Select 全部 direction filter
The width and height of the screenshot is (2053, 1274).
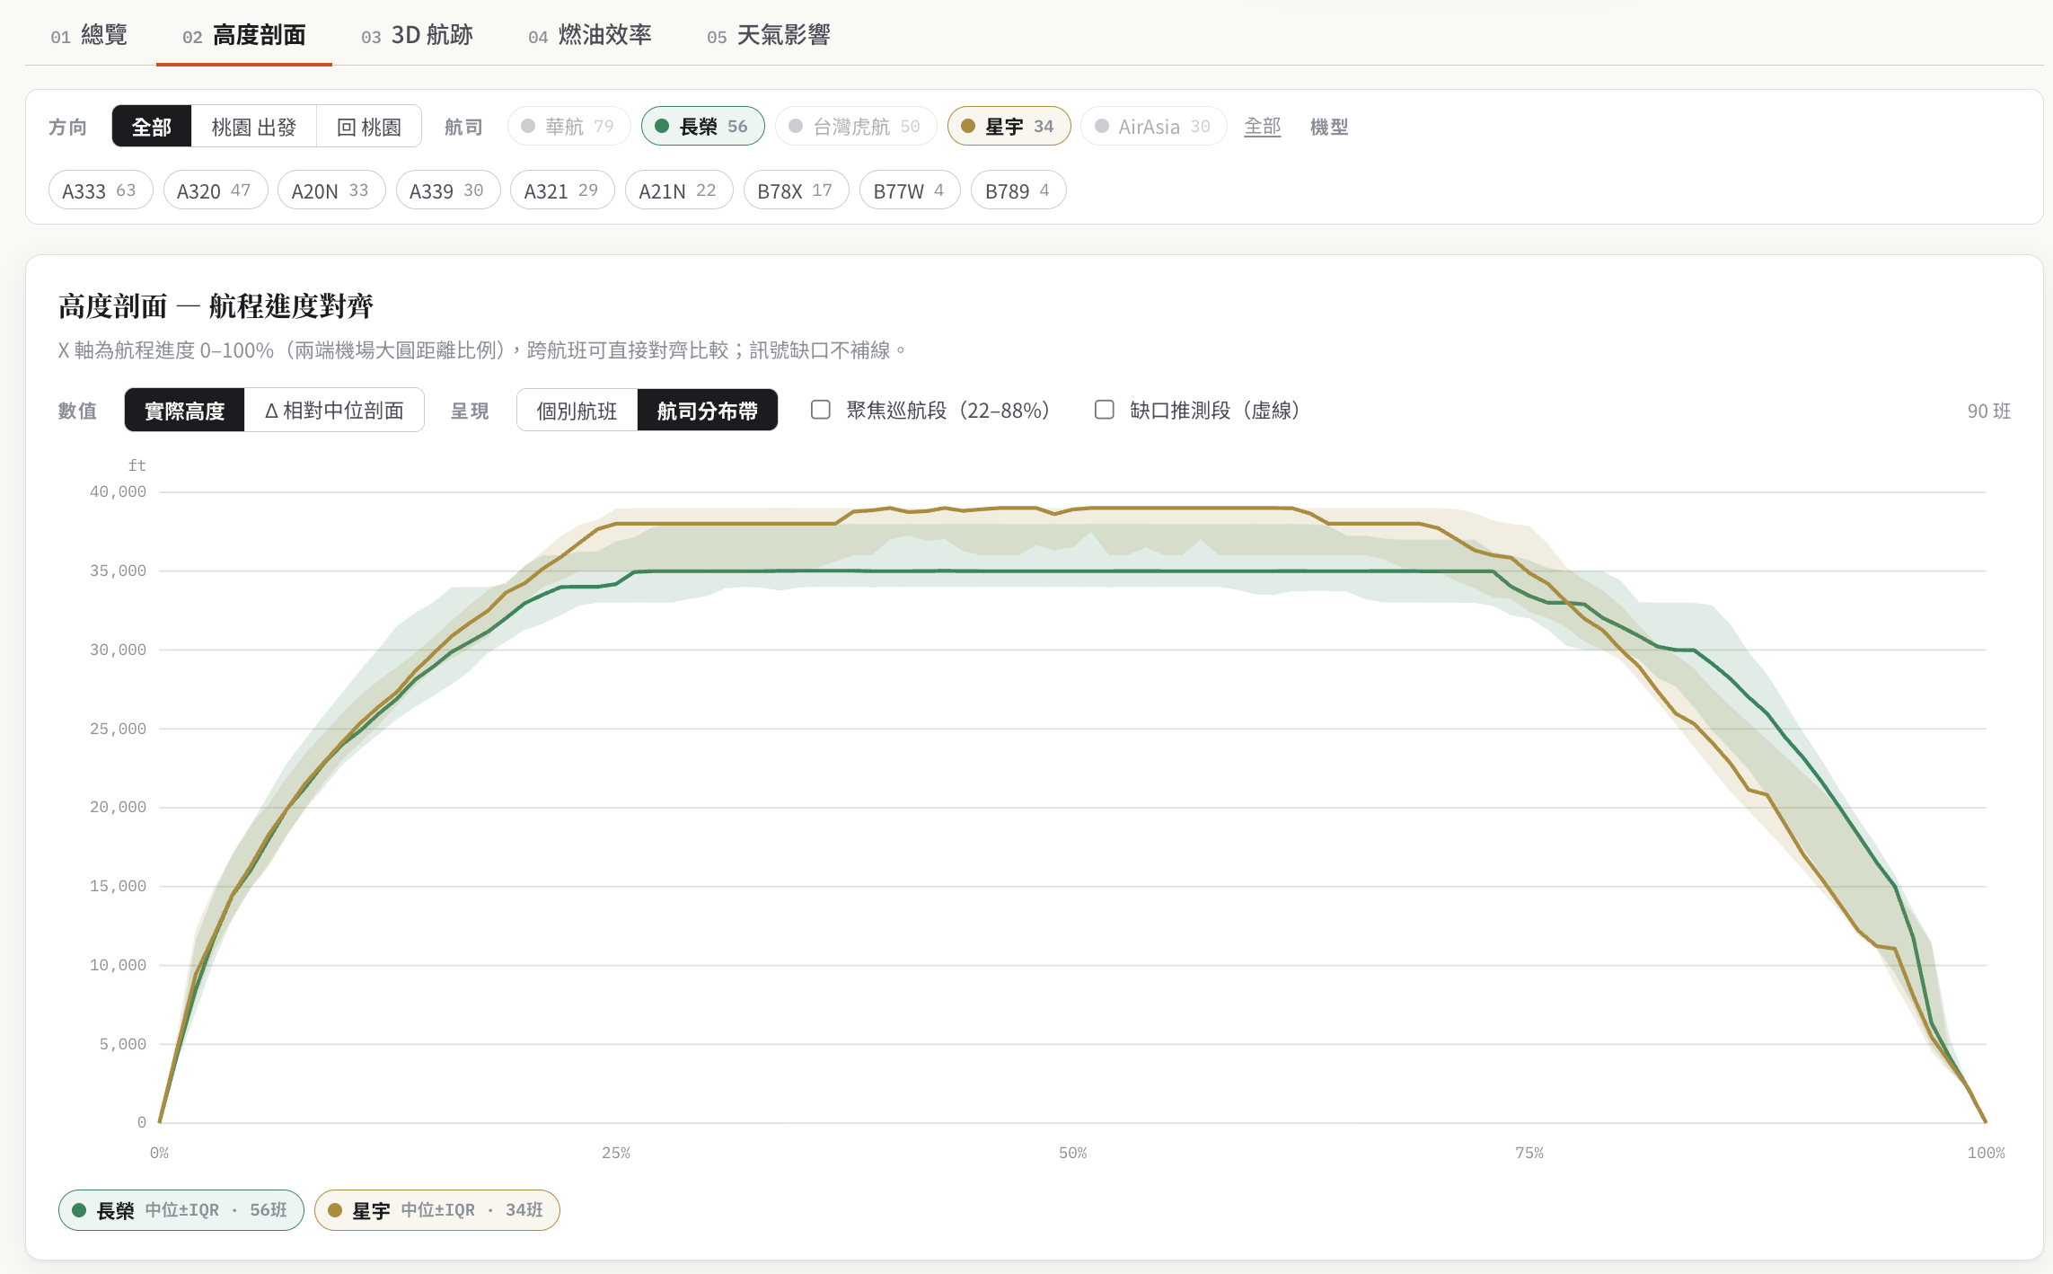152,127
